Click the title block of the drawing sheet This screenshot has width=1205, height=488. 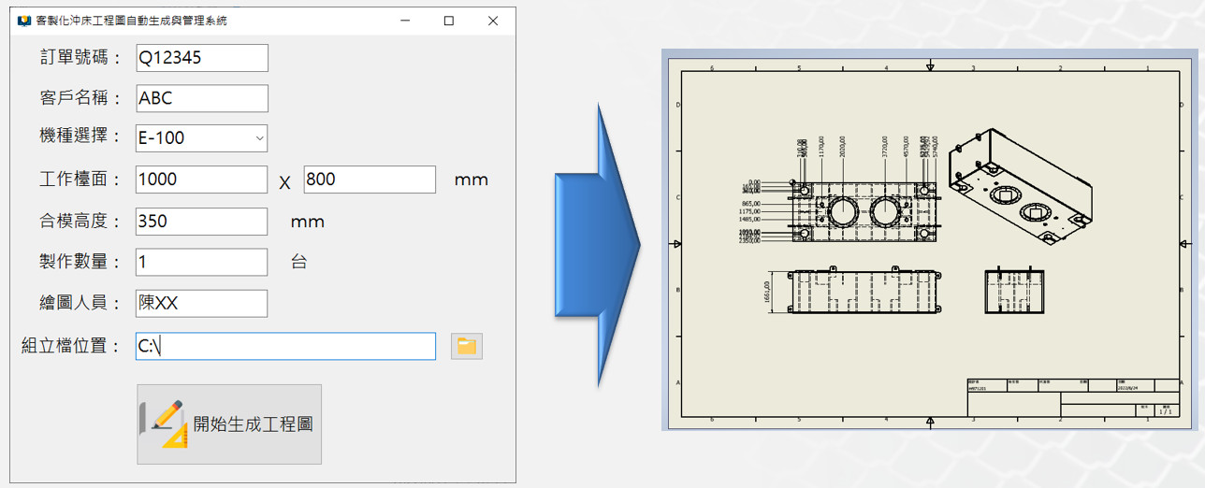1072,397
